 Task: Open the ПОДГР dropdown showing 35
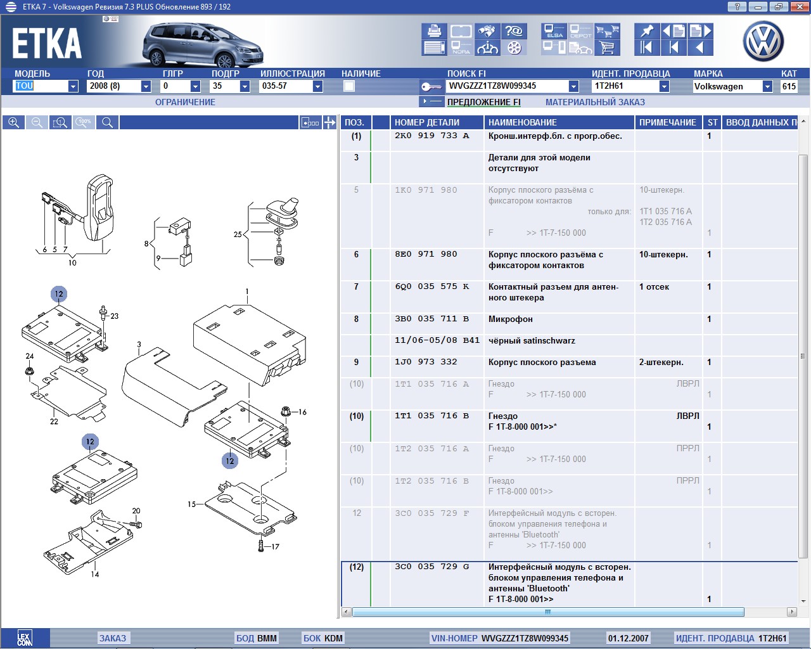pyautogui.click(x=245, y=86)
